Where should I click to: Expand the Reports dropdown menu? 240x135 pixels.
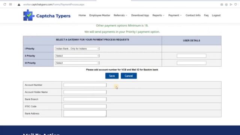158,15
